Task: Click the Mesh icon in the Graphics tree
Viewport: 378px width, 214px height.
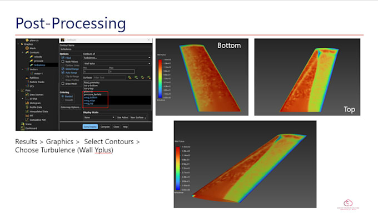Action: click(x=27, y=48)
